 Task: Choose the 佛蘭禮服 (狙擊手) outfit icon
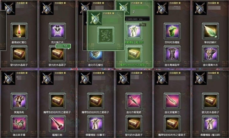tap(96, 124)
